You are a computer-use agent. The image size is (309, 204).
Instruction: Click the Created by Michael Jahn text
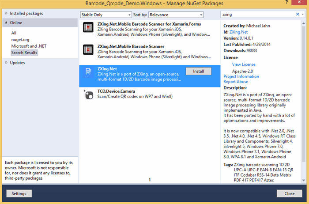(247, 26)
